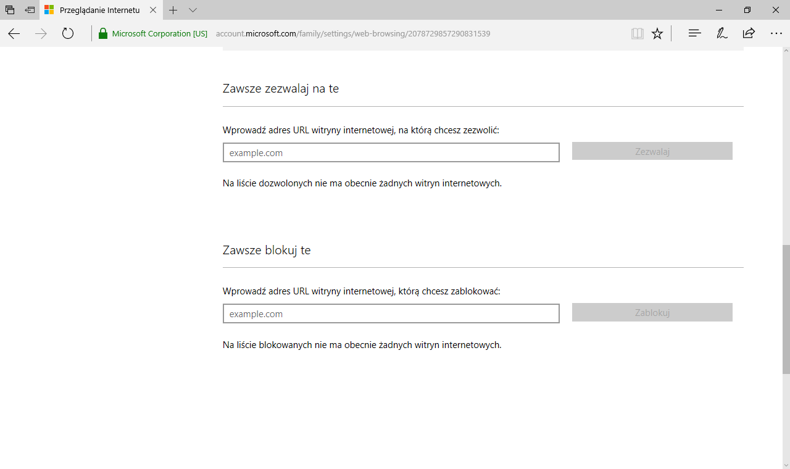The image size is (790, 469).
Task: Click the vertical page scrollbar thumb
Action: [786, 309]
